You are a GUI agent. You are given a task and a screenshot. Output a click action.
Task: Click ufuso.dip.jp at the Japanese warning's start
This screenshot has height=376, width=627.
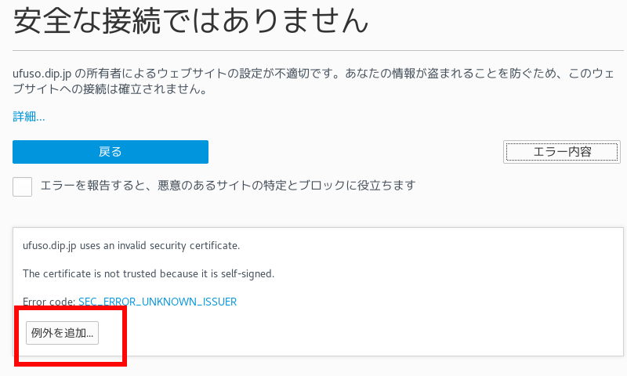click(42, 74)
